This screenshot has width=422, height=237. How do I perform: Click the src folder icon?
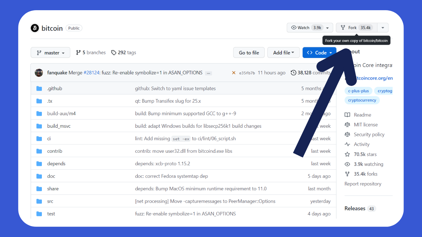39,201
